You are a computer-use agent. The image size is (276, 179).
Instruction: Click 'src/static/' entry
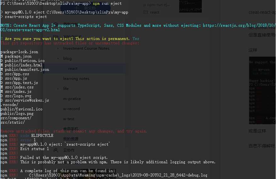click(x=13, y=122)
